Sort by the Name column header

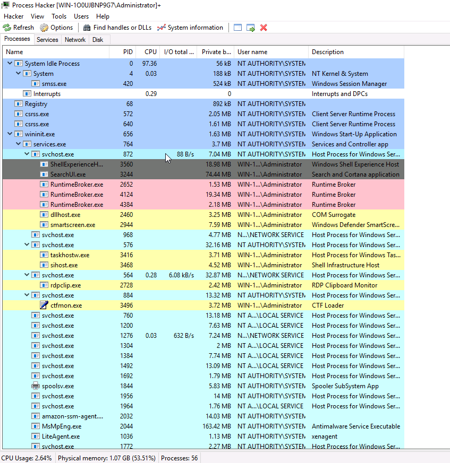pyautogui.click(x=56, y=52)
